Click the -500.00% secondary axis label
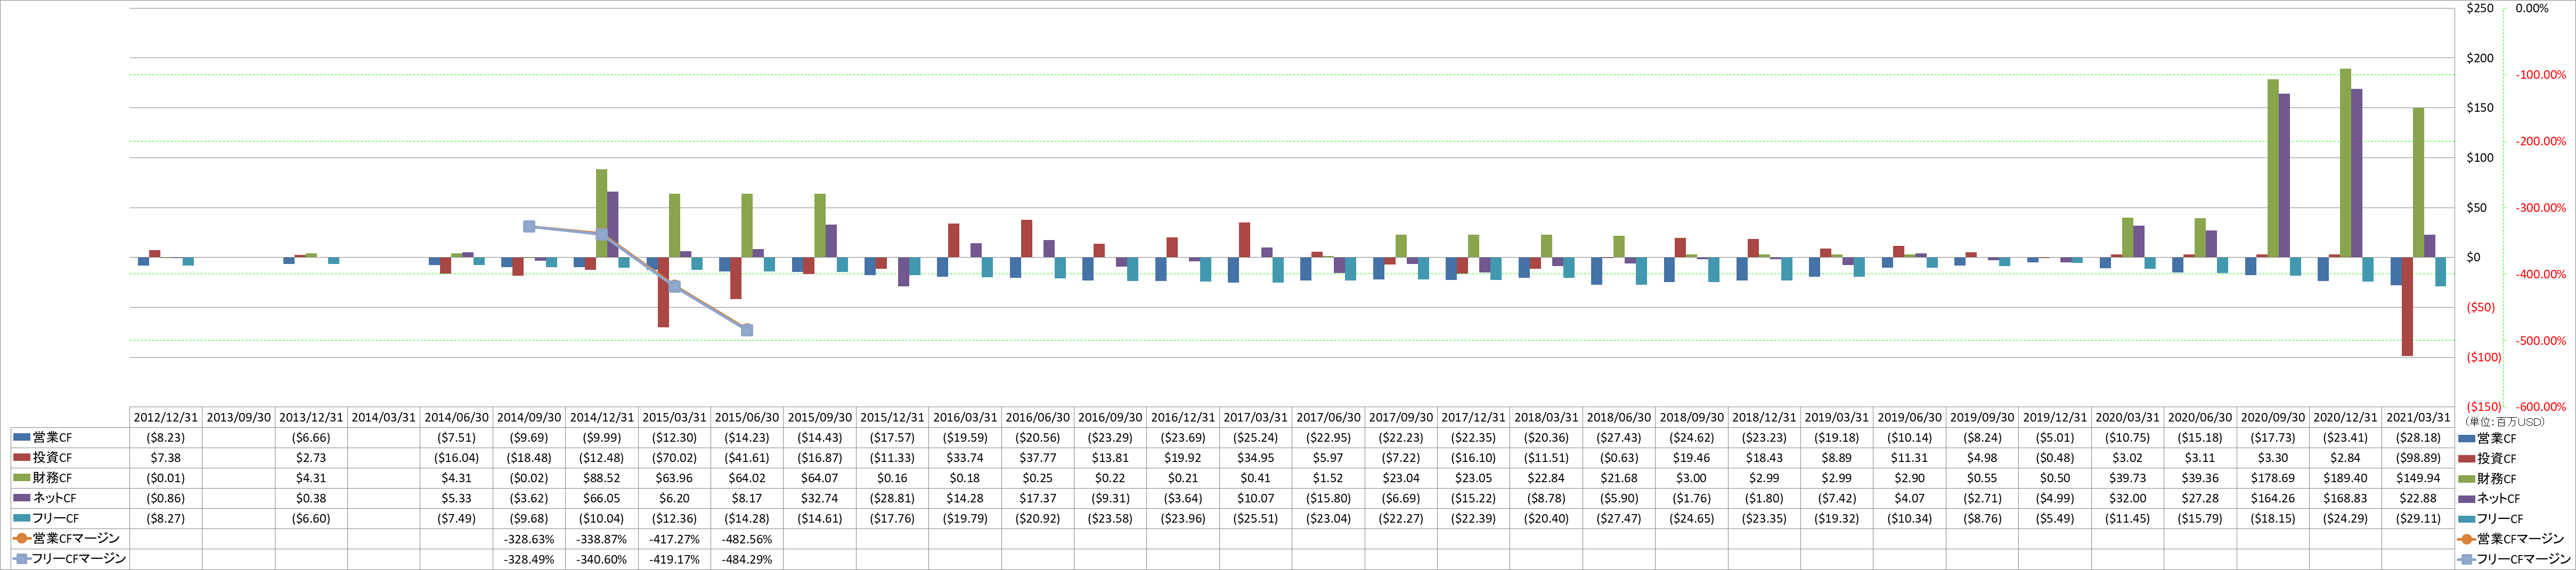 pos(2541,341)
